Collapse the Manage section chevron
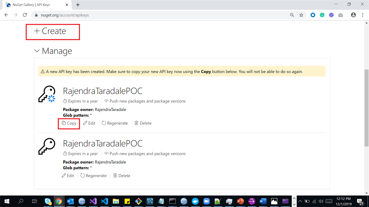369x207 pixels. pos(37,51)
